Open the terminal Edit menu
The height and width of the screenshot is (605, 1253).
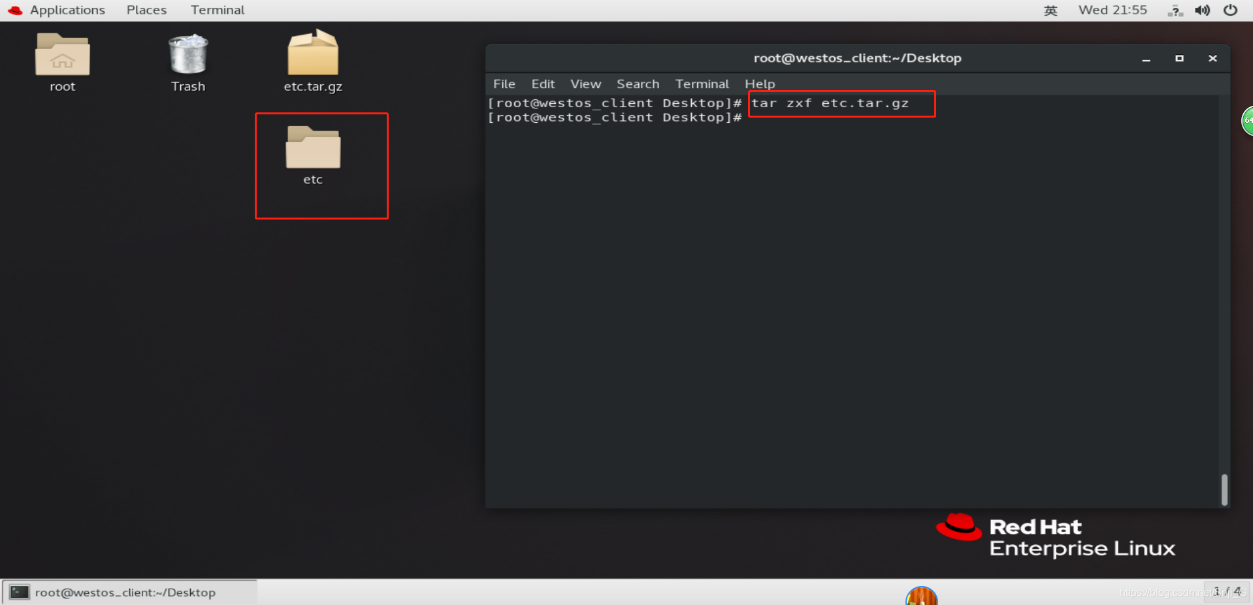[x=543, y=84]
